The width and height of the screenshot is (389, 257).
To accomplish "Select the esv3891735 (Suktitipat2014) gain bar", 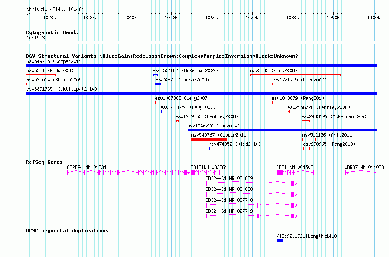I will tap(201, 93).
